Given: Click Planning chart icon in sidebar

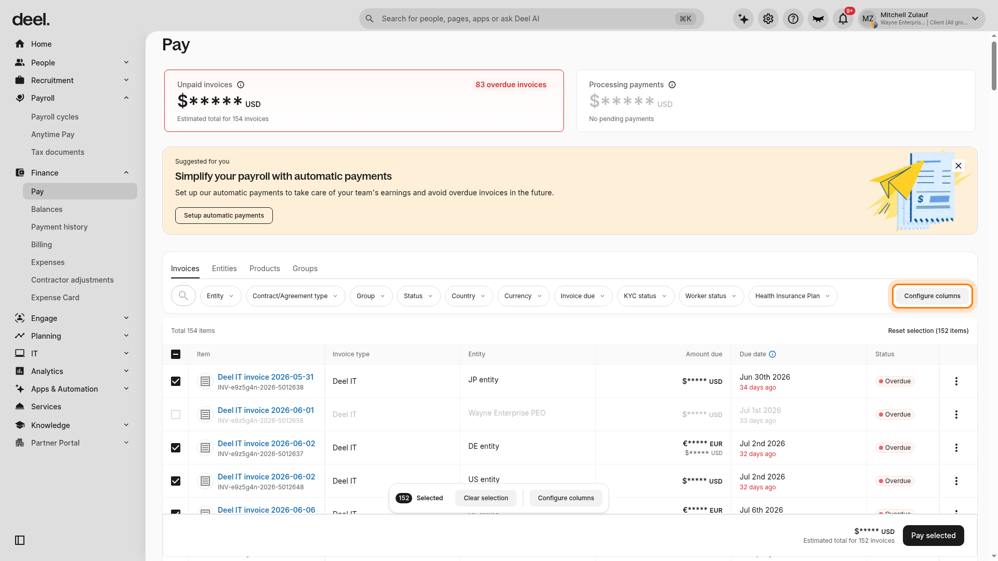Looking at the screenshot, I should (20, 336).
